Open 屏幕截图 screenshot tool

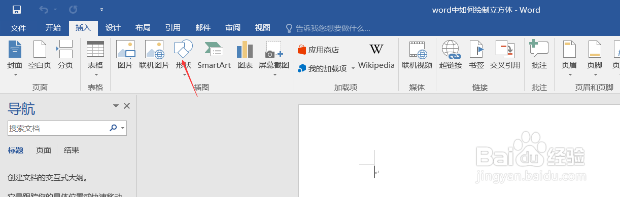coord(274,58)
